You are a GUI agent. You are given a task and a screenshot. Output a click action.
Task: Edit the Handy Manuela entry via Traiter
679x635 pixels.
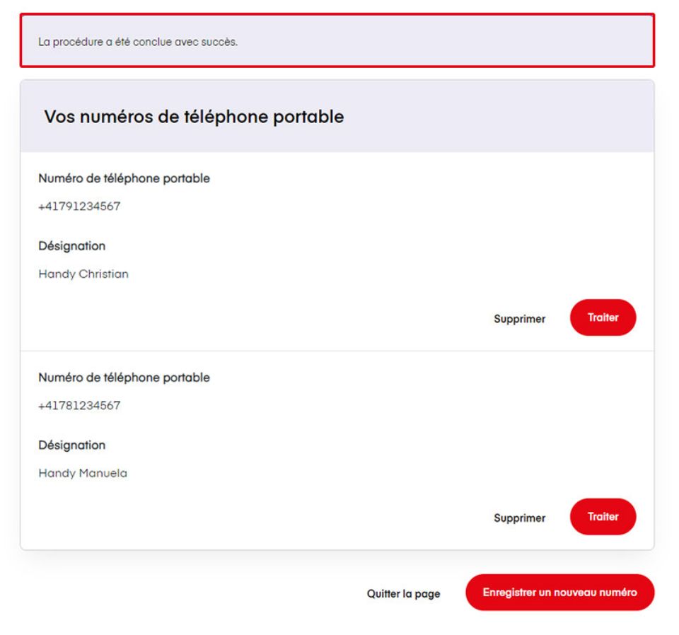coord(603,517)
